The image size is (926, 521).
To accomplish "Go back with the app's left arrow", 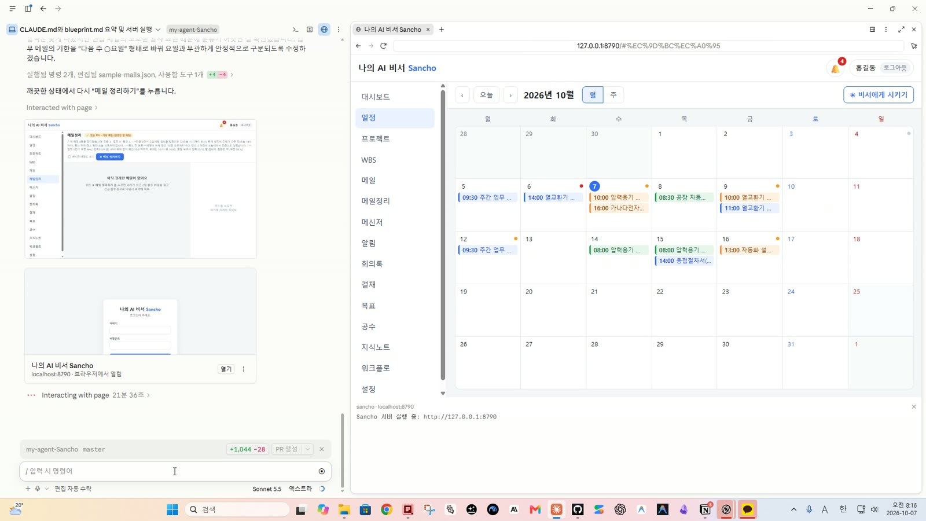I will click(x=43, y=9).
